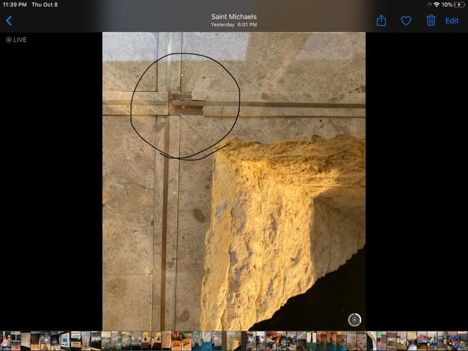
Task: Tap the Wi-Fi status icon
Action: point(436,5)
